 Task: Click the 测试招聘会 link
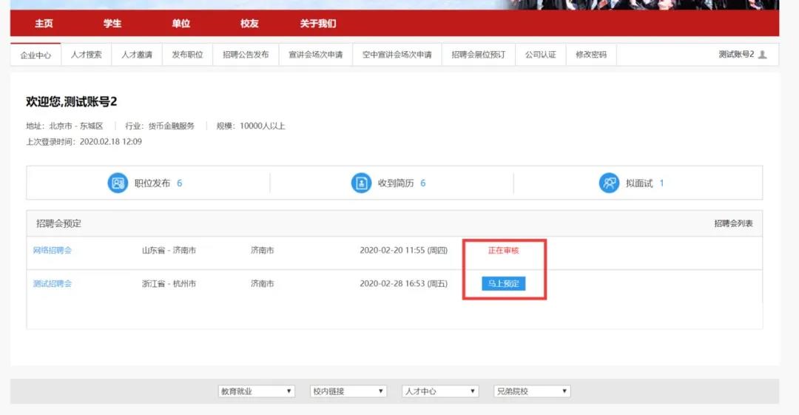pyautogui.click(x=53, y=284)
